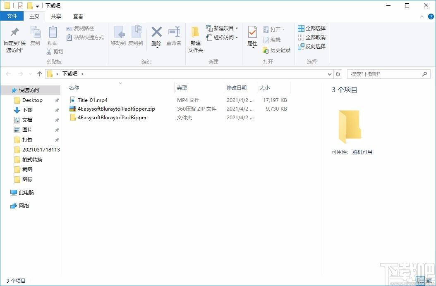Click Select all in ribbon
This screenshot has height=286, width=436.
(312, 28)
